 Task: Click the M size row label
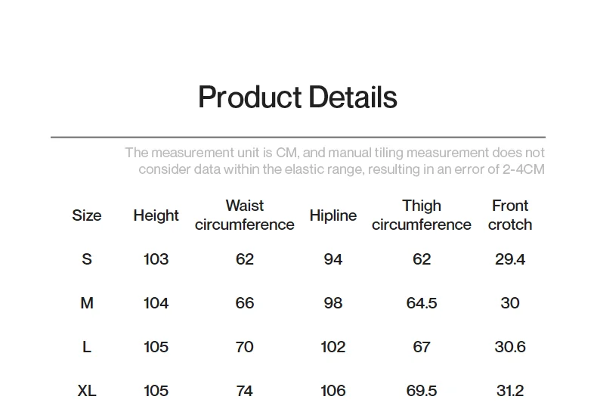coord(87,303)
